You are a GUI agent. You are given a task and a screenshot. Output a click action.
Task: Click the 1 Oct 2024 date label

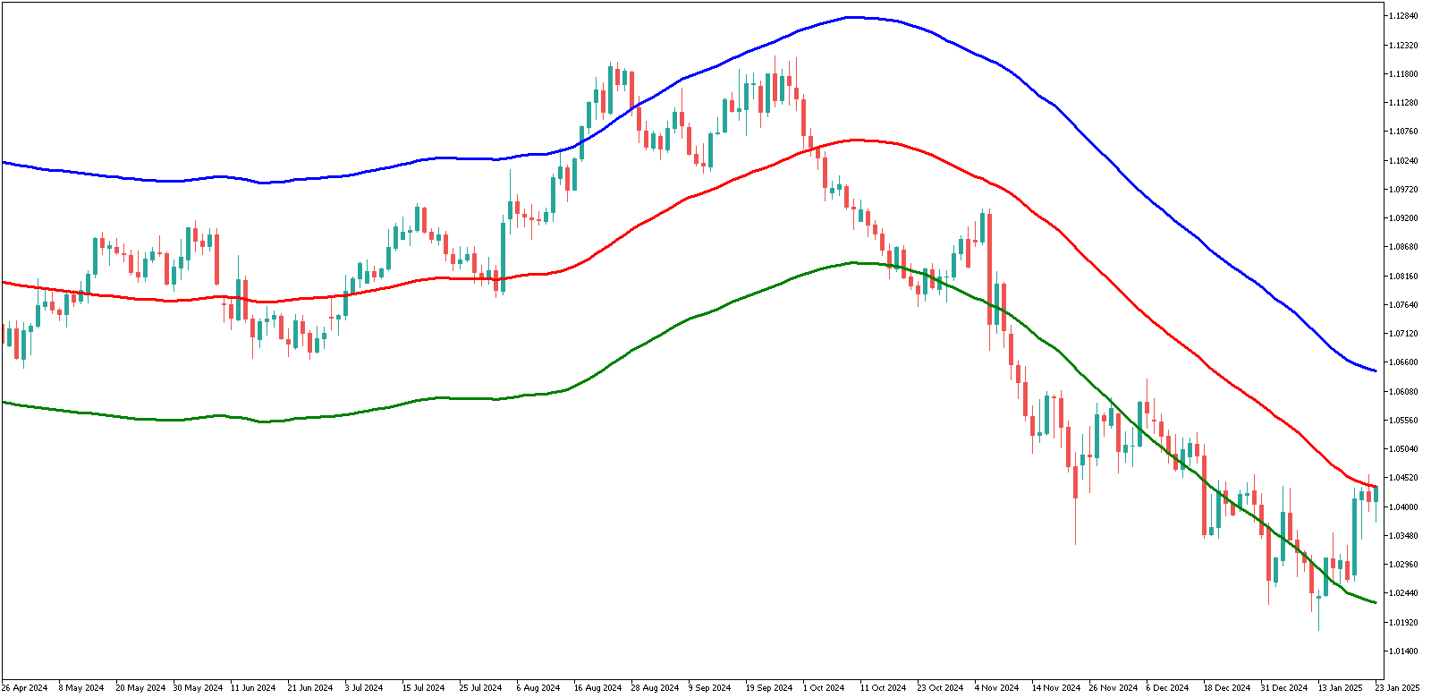pos(824,688)
